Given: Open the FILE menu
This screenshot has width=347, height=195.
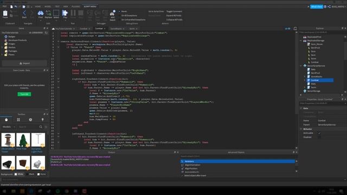Looking at the screenshot, I should [4, 6].
